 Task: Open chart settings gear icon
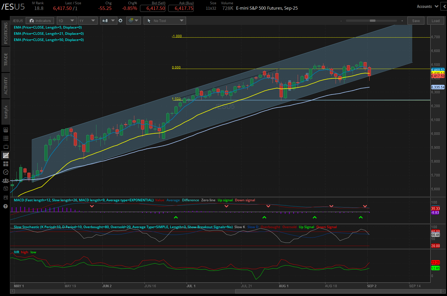(x=120, y=21)
